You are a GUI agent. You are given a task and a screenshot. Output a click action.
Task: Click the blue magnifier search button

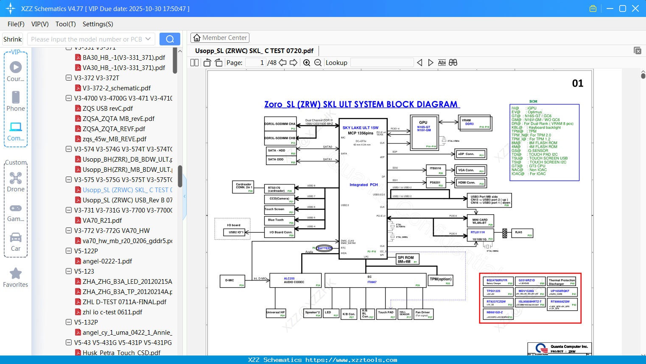(170, 39)
